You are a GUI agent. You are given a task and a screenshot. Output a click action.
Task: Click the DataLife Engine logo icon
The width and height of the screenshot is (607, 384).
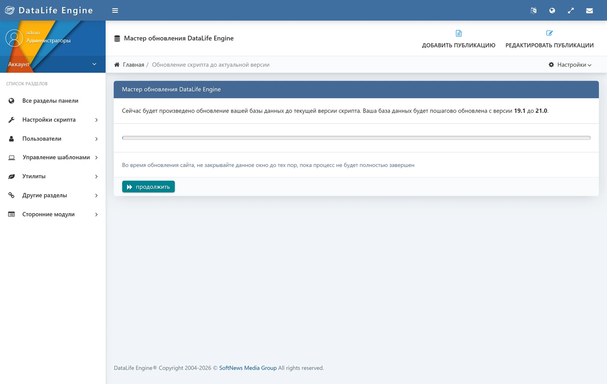(x=9, y=10)
